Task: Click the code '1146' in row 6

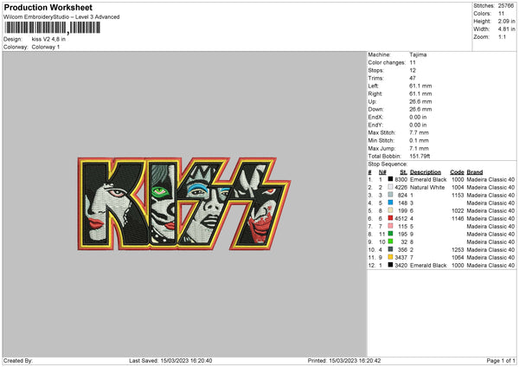Action: (x=458, y=219)
